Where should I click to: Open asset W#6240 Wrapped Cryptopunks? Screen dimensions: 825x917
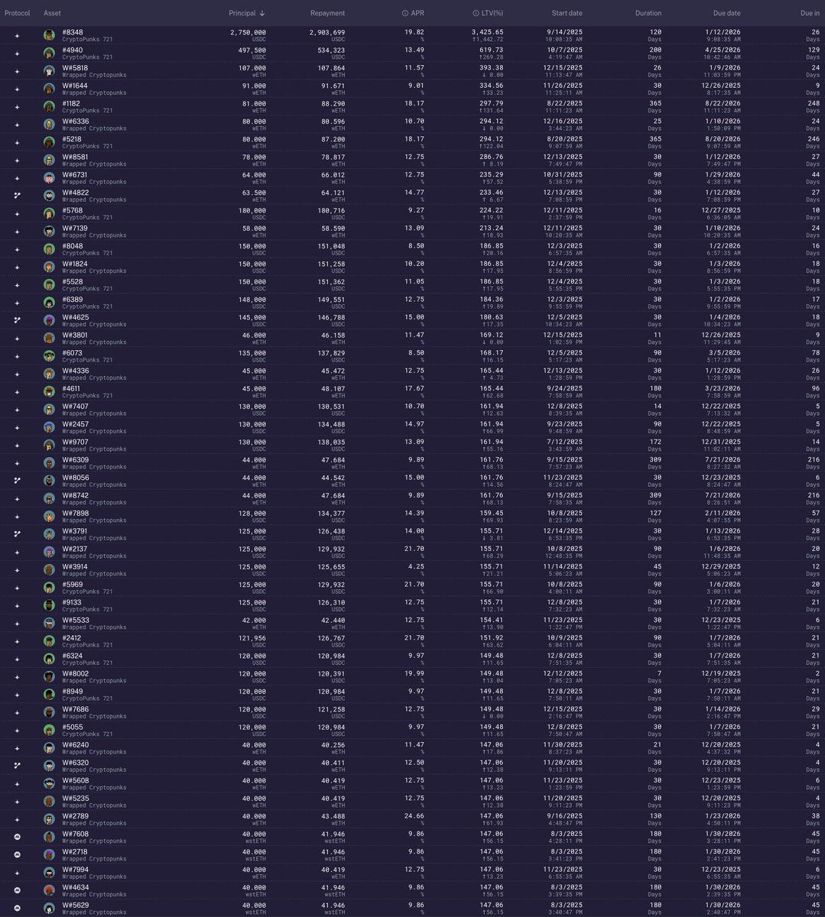coord(94,747)
